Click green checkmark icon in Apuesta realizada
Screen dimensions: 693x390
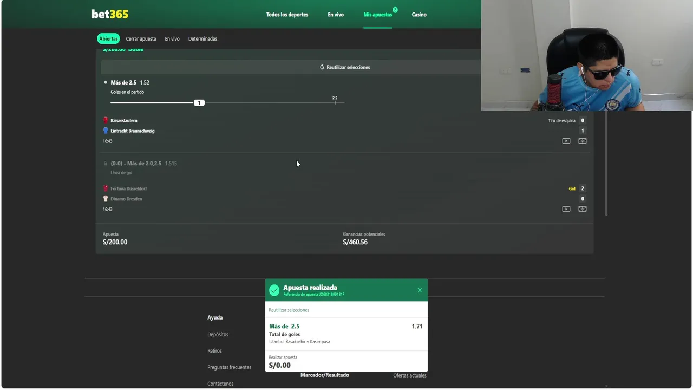(274, 290)
